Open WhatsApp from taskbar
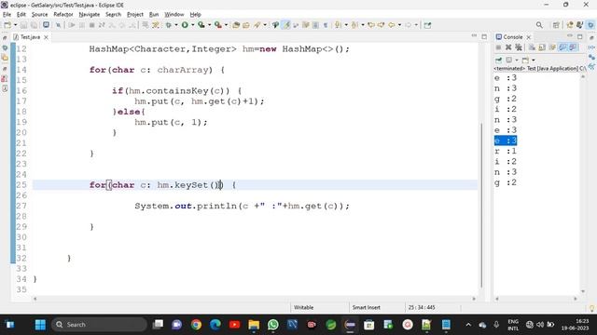This screenshot has width=597, height=335. (273, 325)
